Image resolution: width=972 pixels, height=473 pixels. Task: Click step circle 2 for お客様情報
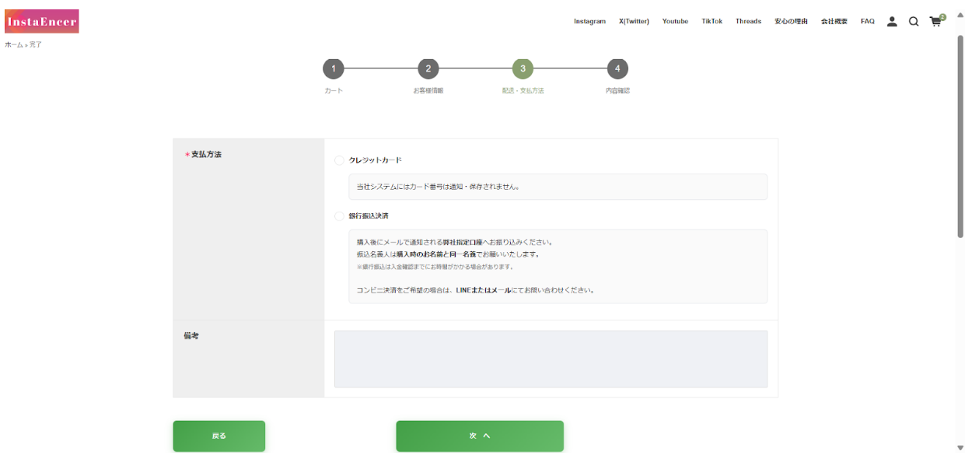click(428, 68)
